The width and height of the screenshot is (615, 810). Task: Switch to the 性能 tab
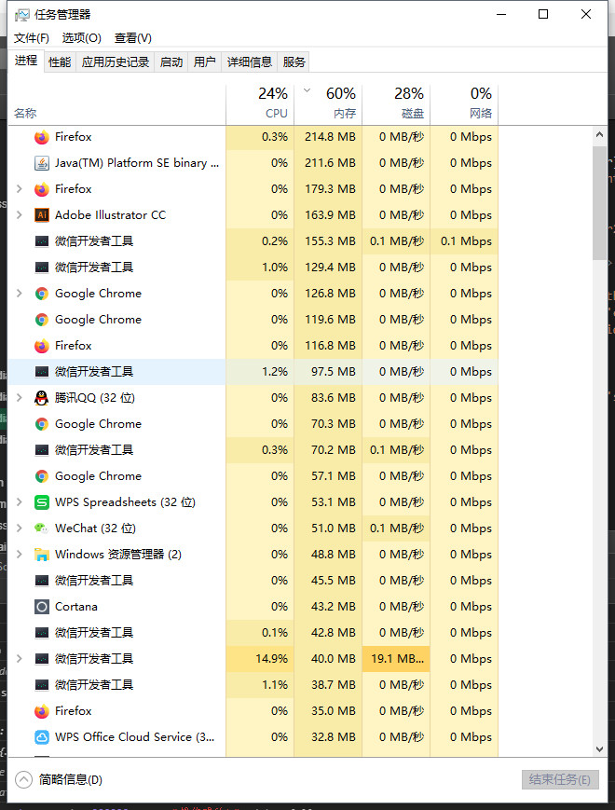(x=60, y=62)
